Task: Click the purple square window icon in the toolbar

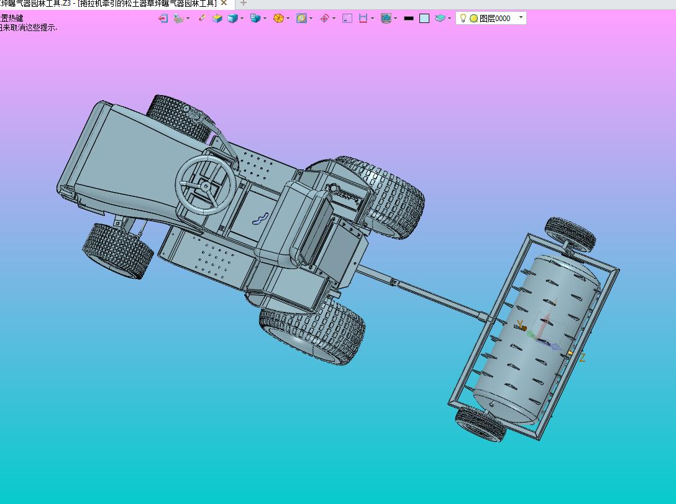Action: coord(347,18)
